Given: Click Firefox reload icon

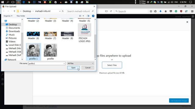Looking at the screenshot, I should (111, 11).
